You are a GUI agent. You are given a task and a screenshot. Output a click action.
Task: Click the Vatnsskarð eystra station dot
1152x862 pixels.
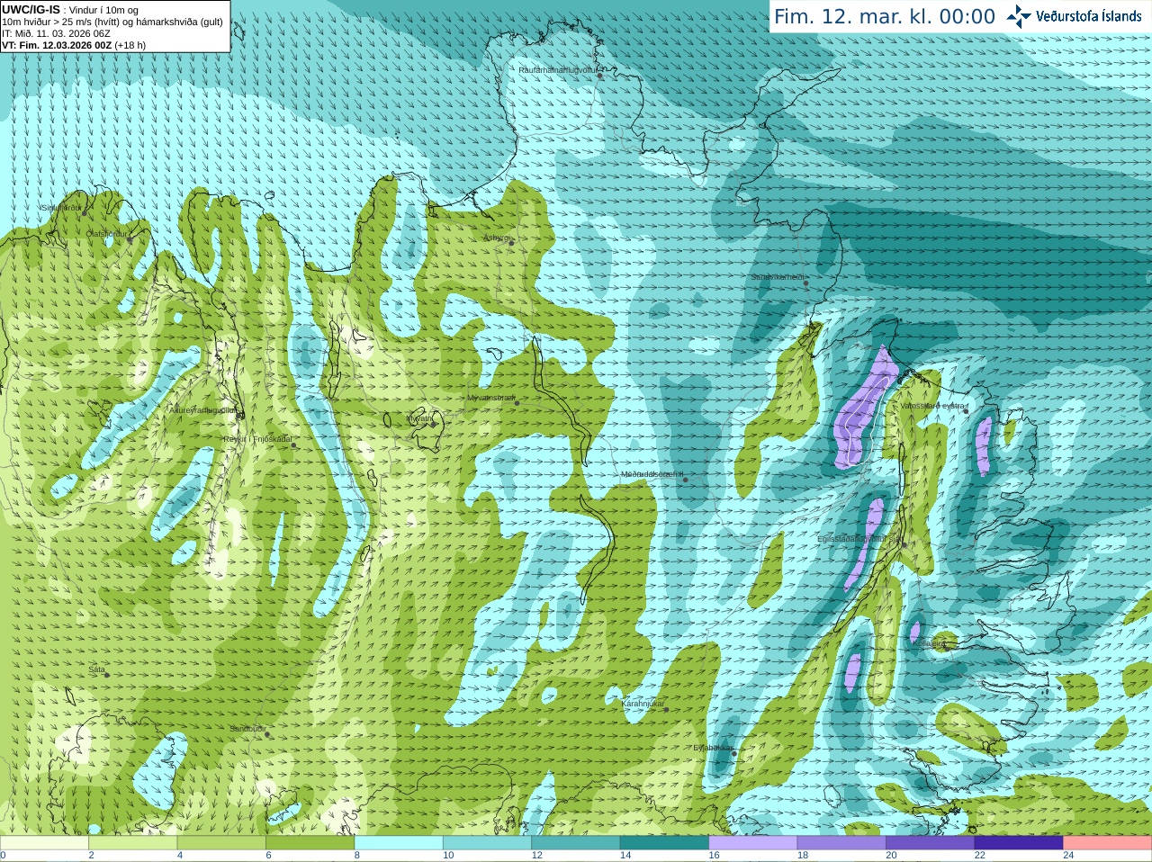(966, 411)
